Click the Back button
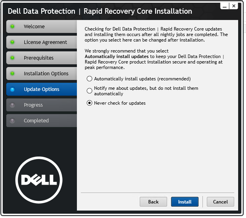246x218 pixels. tap(153, 202)
